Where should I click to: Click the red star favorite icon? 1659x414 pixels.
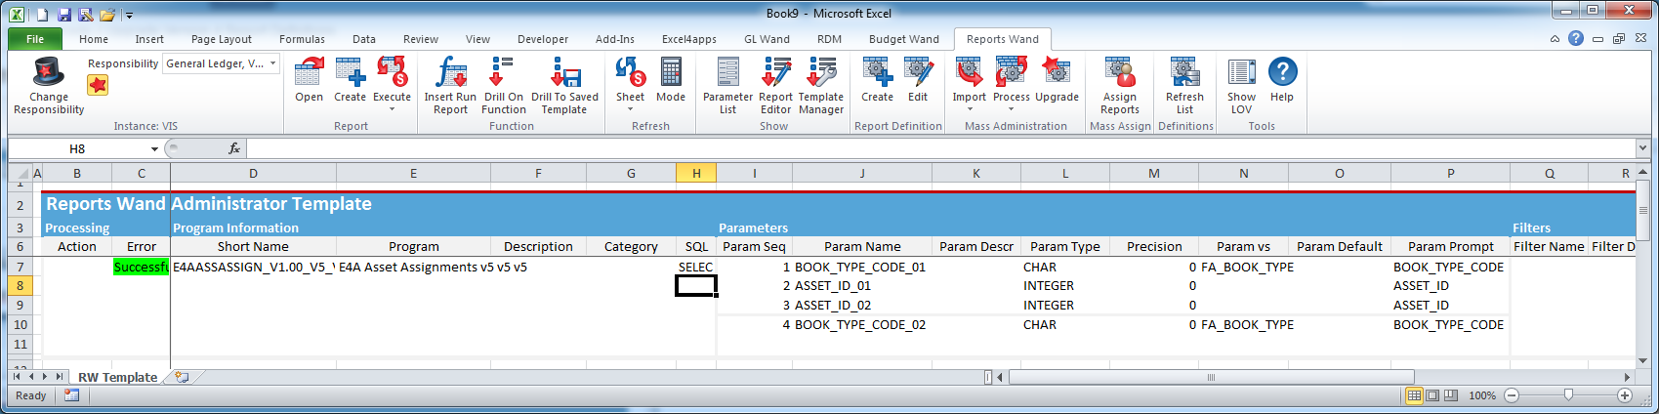[98, 85]
